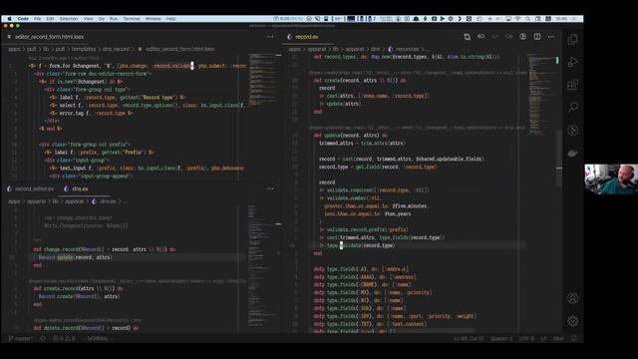Open the Window menu
The image size is (638, 359).
tap(153, 19)
